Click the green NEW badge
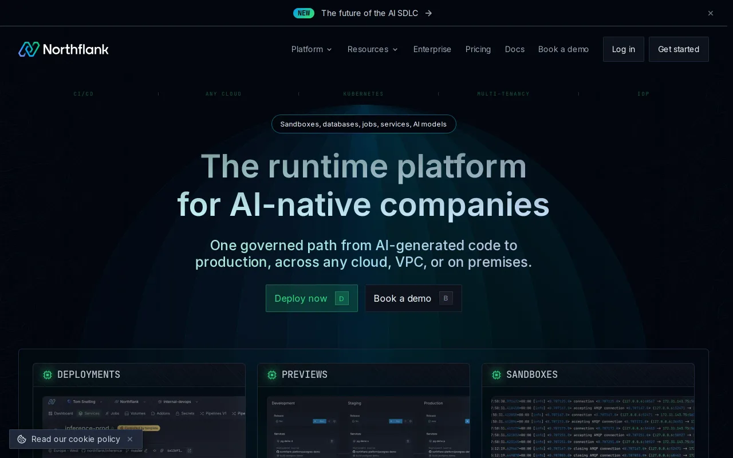Screen dimensions: 733x458 click(x=304, y=13)
